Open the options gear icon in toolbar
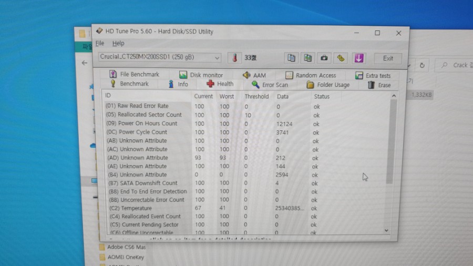 click(x=341, y=58)
